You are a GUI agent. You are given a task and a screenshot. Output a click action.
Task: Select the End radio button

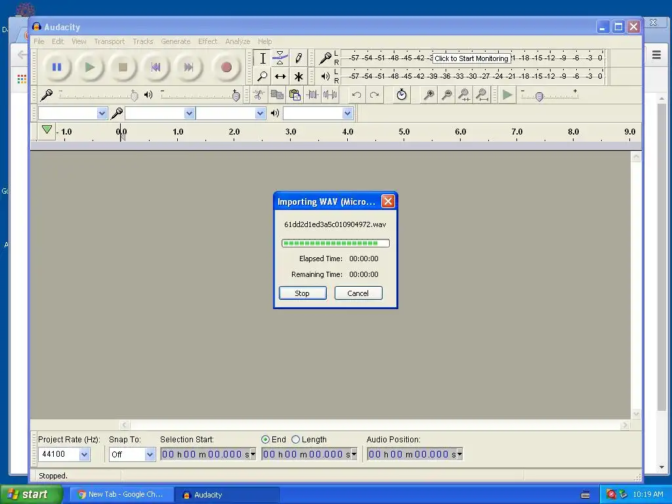(265, 439)
